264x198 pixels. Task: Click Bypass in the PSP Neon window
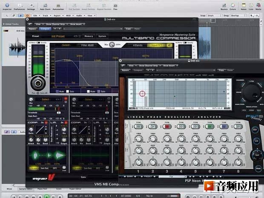coord(125,70)
